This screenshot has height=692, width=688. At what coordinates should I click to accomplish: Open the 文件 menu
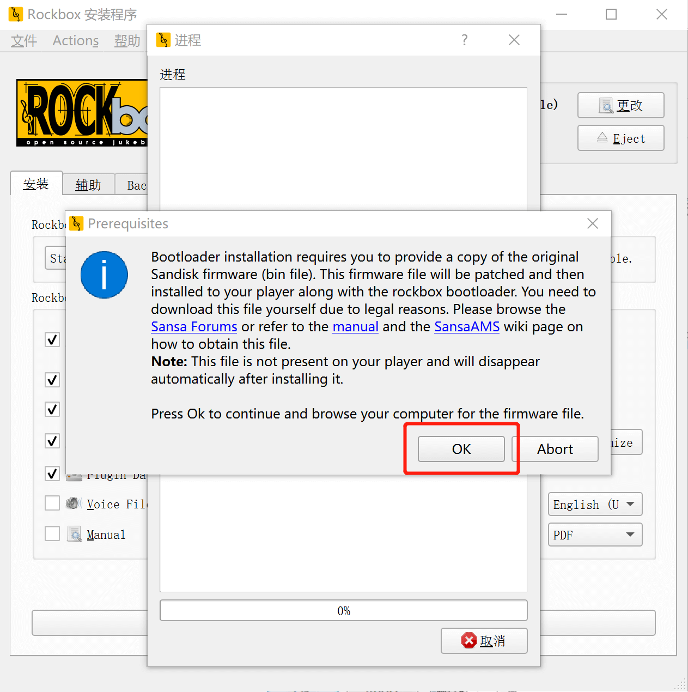tap(24, 41)
